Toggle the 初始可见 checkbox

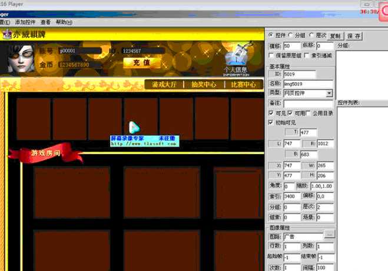pyautogui.click(x=271, y=122)
